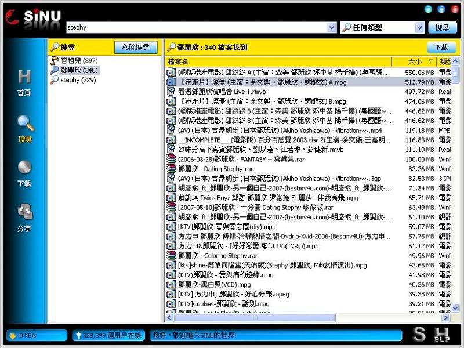This screenshot has width=464, height=348.
Task: Open the search keyword history dropdown arrow
Action: coord(332,27)
